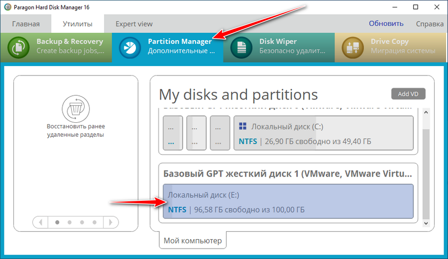Open the Справка menu
448x259 pixels.
tap(430, 24)
